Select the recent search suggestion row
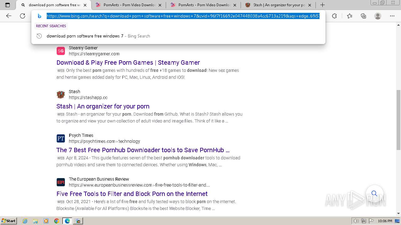401x225 pixels. (x=178, y=36)
